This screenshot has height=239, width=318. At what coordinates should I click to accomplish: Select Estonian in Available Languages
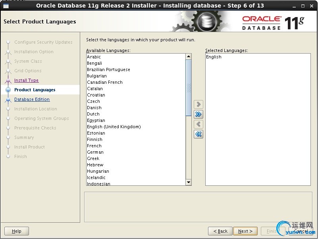tap(136, 133)
